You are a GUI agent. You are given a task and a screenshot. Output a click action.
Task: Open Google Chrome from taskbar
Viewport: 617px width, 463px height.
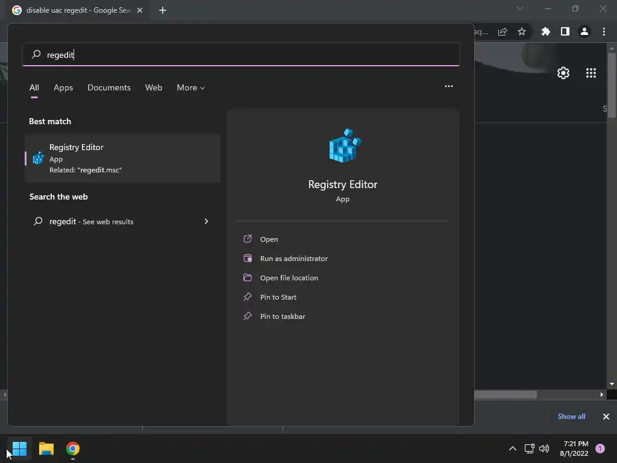pos(73,449)
